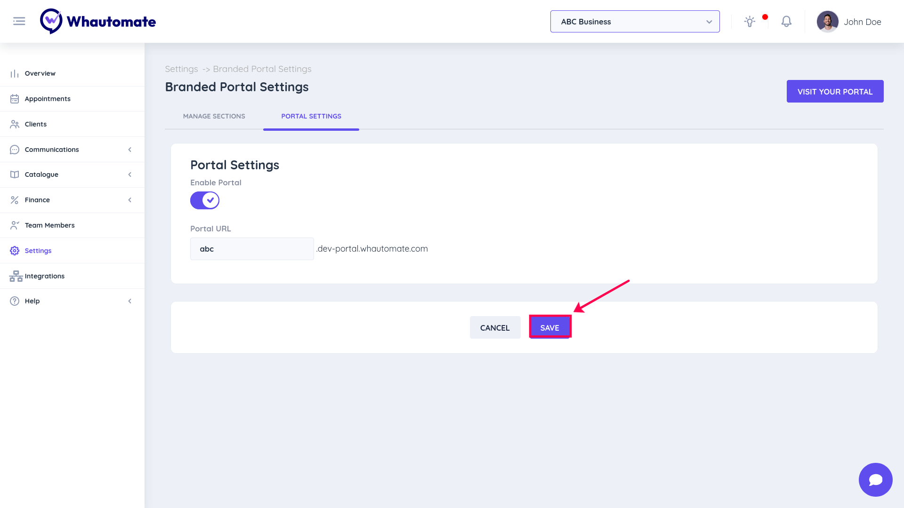Expand the Finance submenu chevron
The width and height of the screenshot is (904, 508).
[130, 200]
